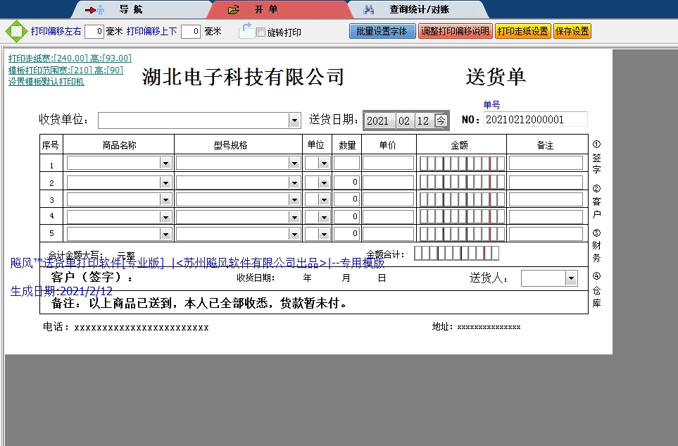Image resolution: width=678 pixels, height=446 pixels.
Task: Expand row 1 商品名称 dropdown
Action: coord(165,163)
